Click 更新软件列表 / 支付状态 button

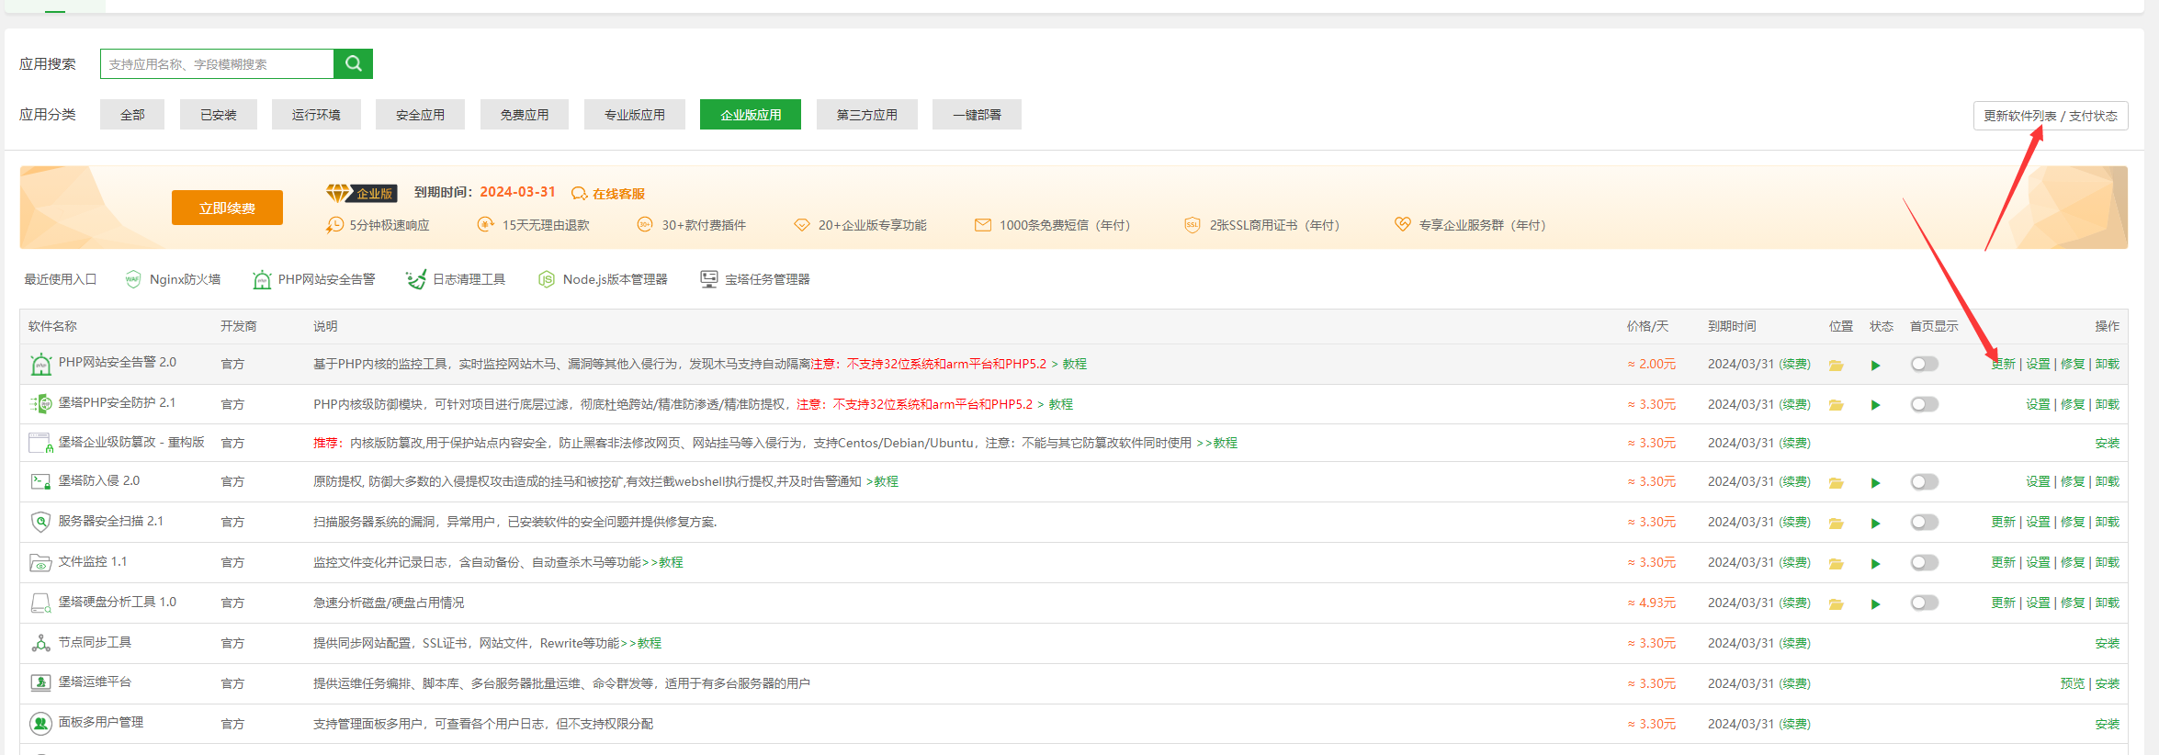[2051, 116]
